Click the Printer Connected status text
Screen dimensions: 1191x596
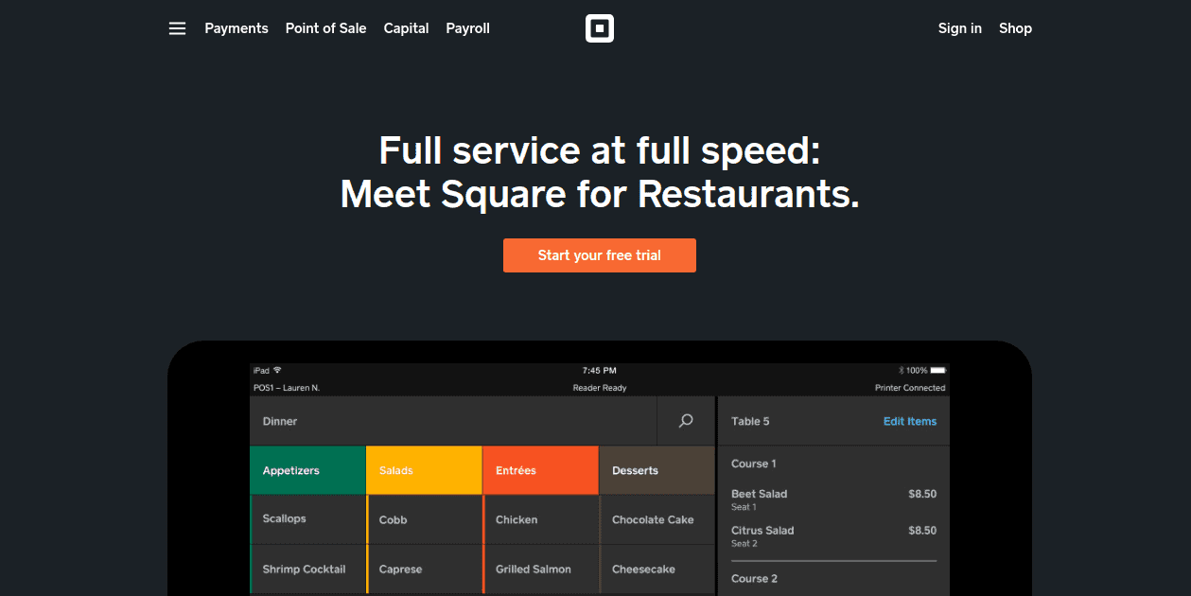coord(910,388)
